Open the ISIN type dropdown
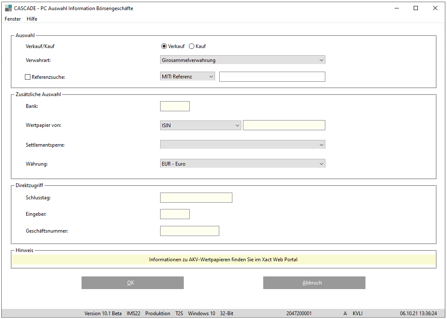 200,126
